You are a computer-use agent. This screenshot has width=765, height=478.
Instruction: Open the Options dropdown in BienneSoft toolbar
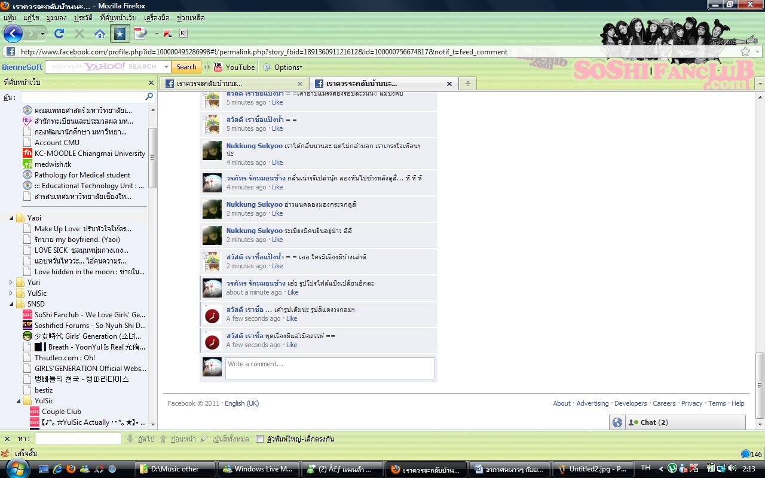pos(283,67)
